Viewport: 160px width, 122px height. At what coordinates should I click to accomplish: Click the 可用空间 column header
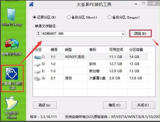pyautogui.click(x=116, y=50)
